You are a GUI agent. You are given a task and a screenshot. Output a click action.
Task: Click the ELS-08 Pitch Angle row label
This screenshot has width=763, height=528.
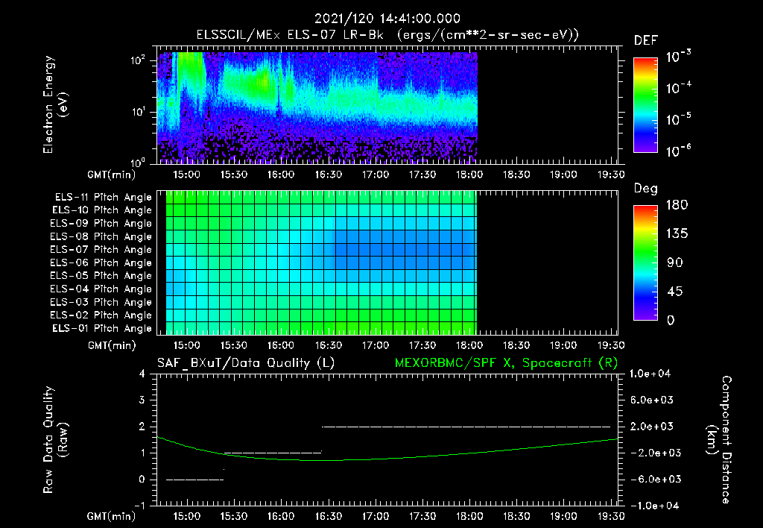click(x=101, y=236)
